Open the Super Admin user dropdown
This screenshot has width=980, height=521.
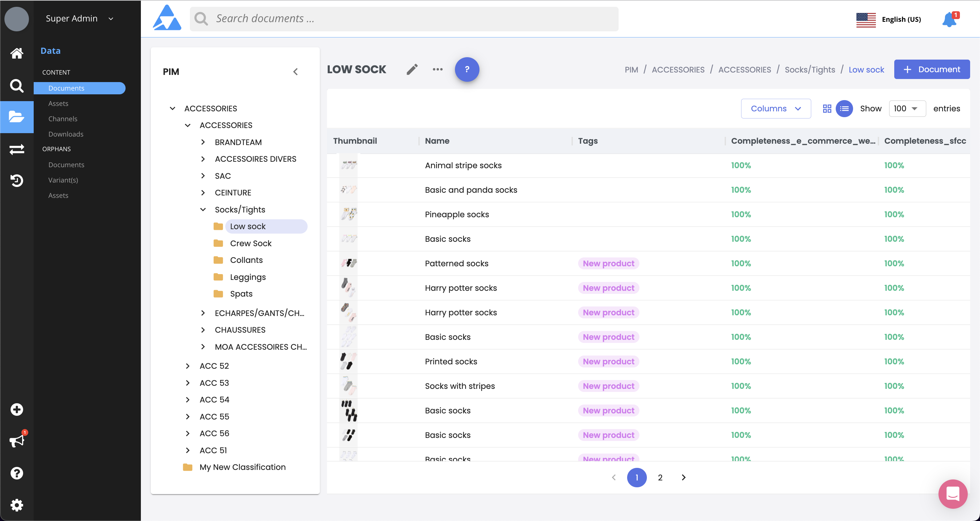pyautogui.click(x=80, y=19)
